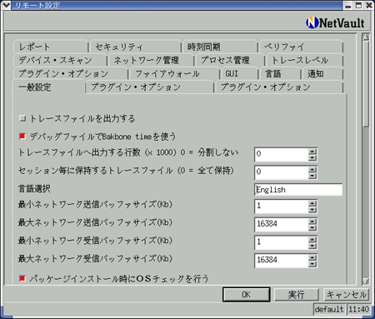Image resolution: width=375 pixels, height=319 pixels.
Task: Increase セッション毎に保持するトレースファイル with the up arrow
Action: click(312, 169)
